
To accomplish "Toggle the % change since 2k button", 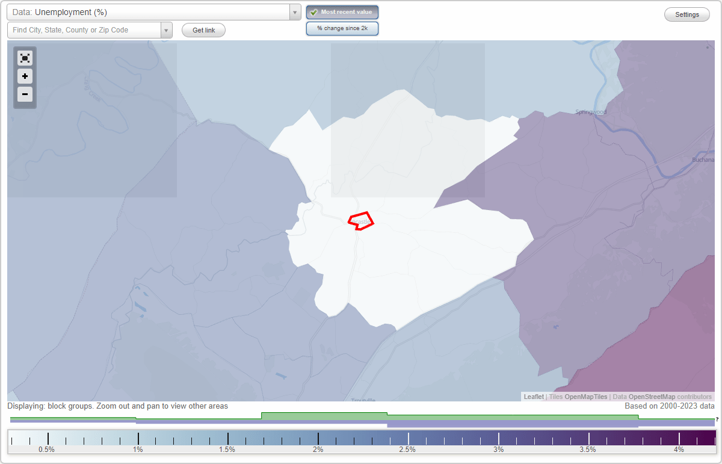I will 342,28.
